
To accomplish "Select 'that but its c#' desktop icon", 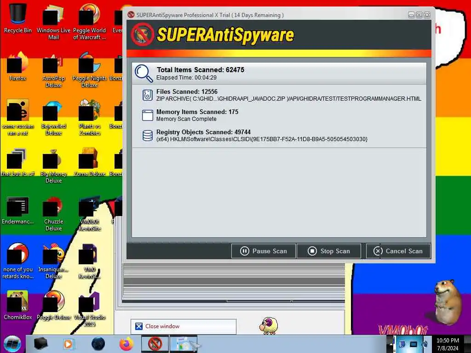I will (18, 162).
